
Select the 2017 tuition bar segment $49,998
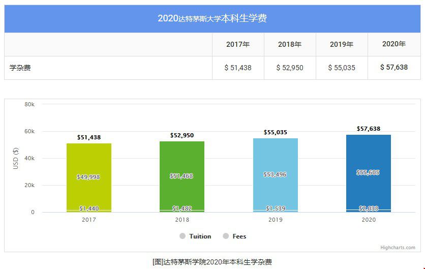pos(89,177)
